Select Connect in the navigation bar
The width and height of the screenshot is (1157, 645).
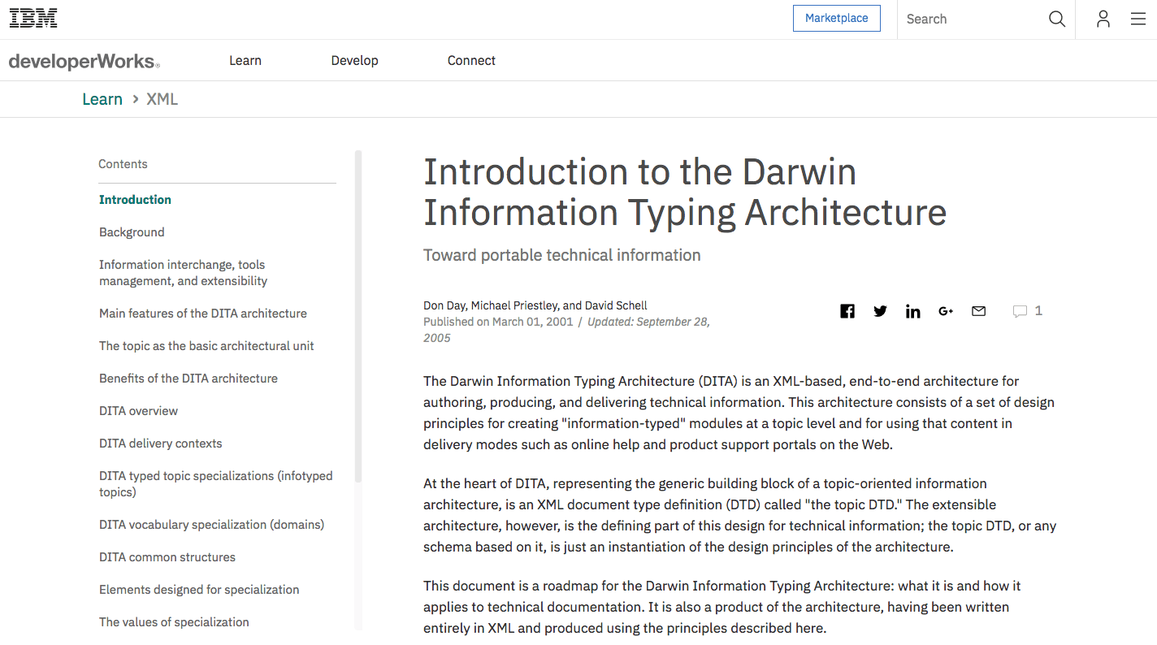[x=471, y=60]
